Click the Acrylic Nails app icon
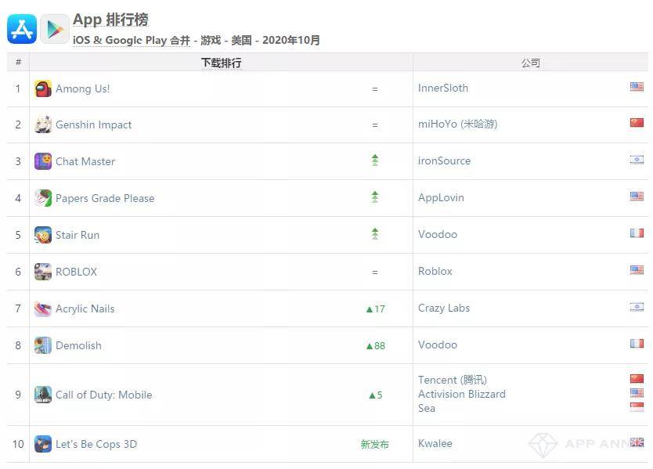The width and height of the screenshot is (653, 469). (x=43, y=308)
